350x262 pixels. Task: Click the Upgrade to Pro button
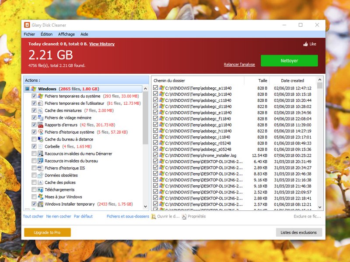tap(47, 232)
